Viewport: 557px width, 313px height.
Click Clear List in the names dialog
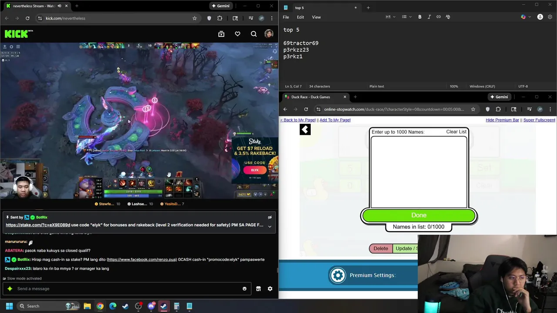(x=456, y=132)
